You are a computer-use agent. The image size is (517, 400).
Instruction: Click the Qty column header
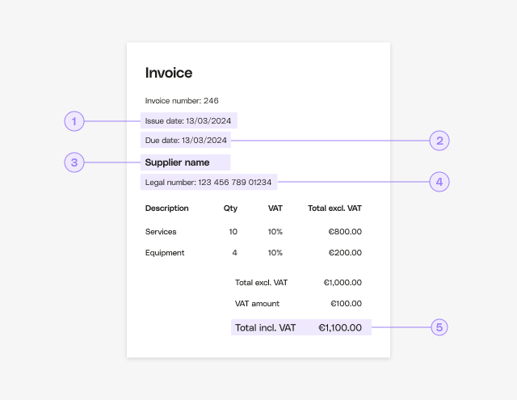[x=231, y=208]
